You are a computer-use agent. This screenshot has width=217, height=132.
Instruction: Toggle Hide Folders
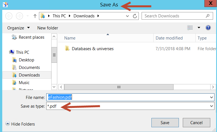click(20, 124)
